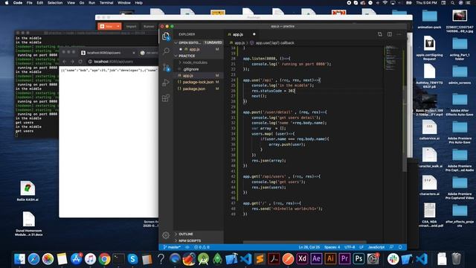Open the Run menu
Image resolution: width=476 pixels, height=268 pixels.
[91, 3]
